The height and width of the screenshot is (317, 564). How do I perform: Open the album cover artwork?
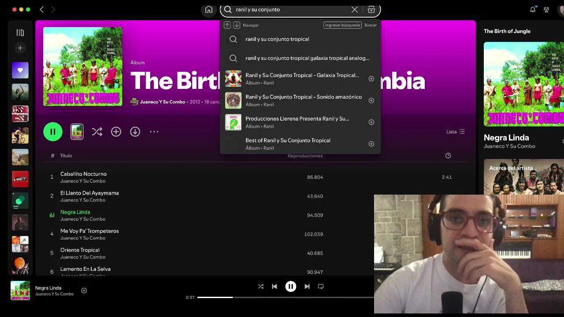point(83,66)
